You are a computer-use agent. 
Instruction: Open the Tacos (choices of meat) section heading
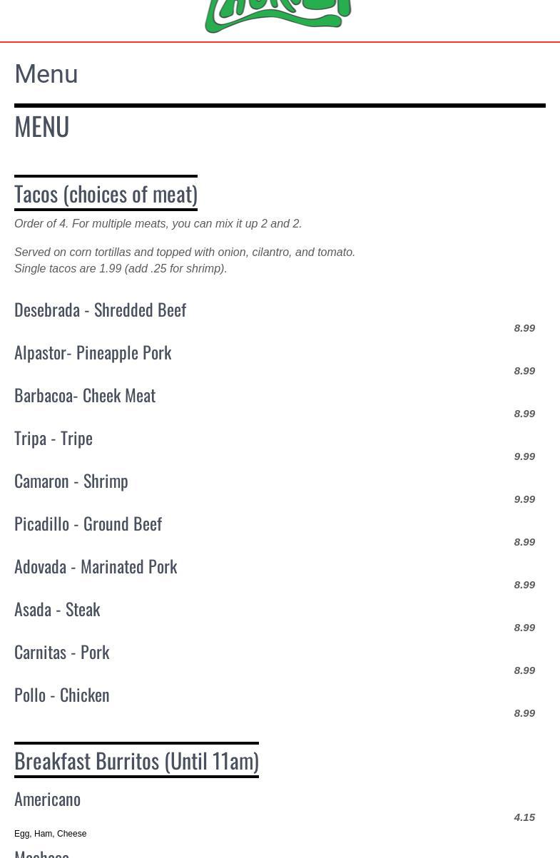(106, 193)
